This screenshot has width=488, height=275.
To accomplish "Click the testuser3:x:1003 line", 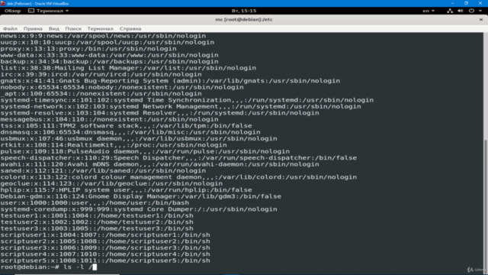I will coord(97,228).
